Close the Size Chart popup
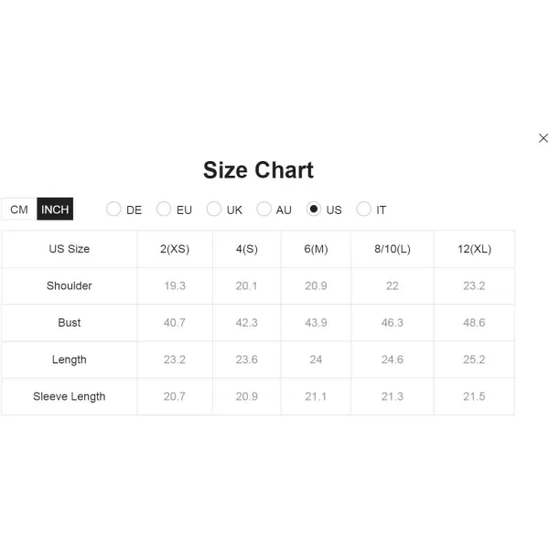 pyautogui.click(x=543, y=138)
